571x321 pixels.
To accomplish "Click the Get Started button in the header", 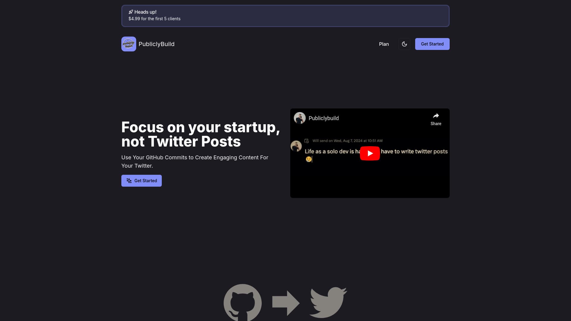I will click(432, 44).
